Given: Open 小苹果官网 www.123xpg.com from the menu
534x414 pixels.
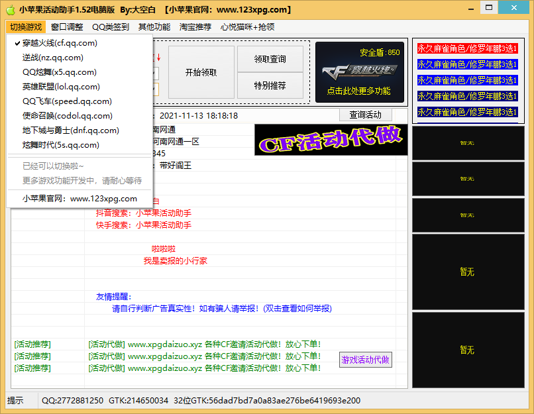Looking at the screenshot, I should tap(80, 199).
